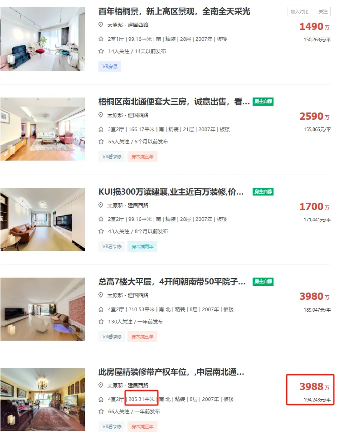Open the living room photo of 3980万 listing
This screenshot has height=440, width=337.
(x=43, y=309)
